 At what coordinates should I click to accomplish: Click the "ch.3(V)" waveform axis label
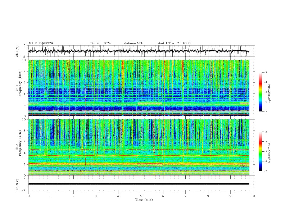[17, 184]
